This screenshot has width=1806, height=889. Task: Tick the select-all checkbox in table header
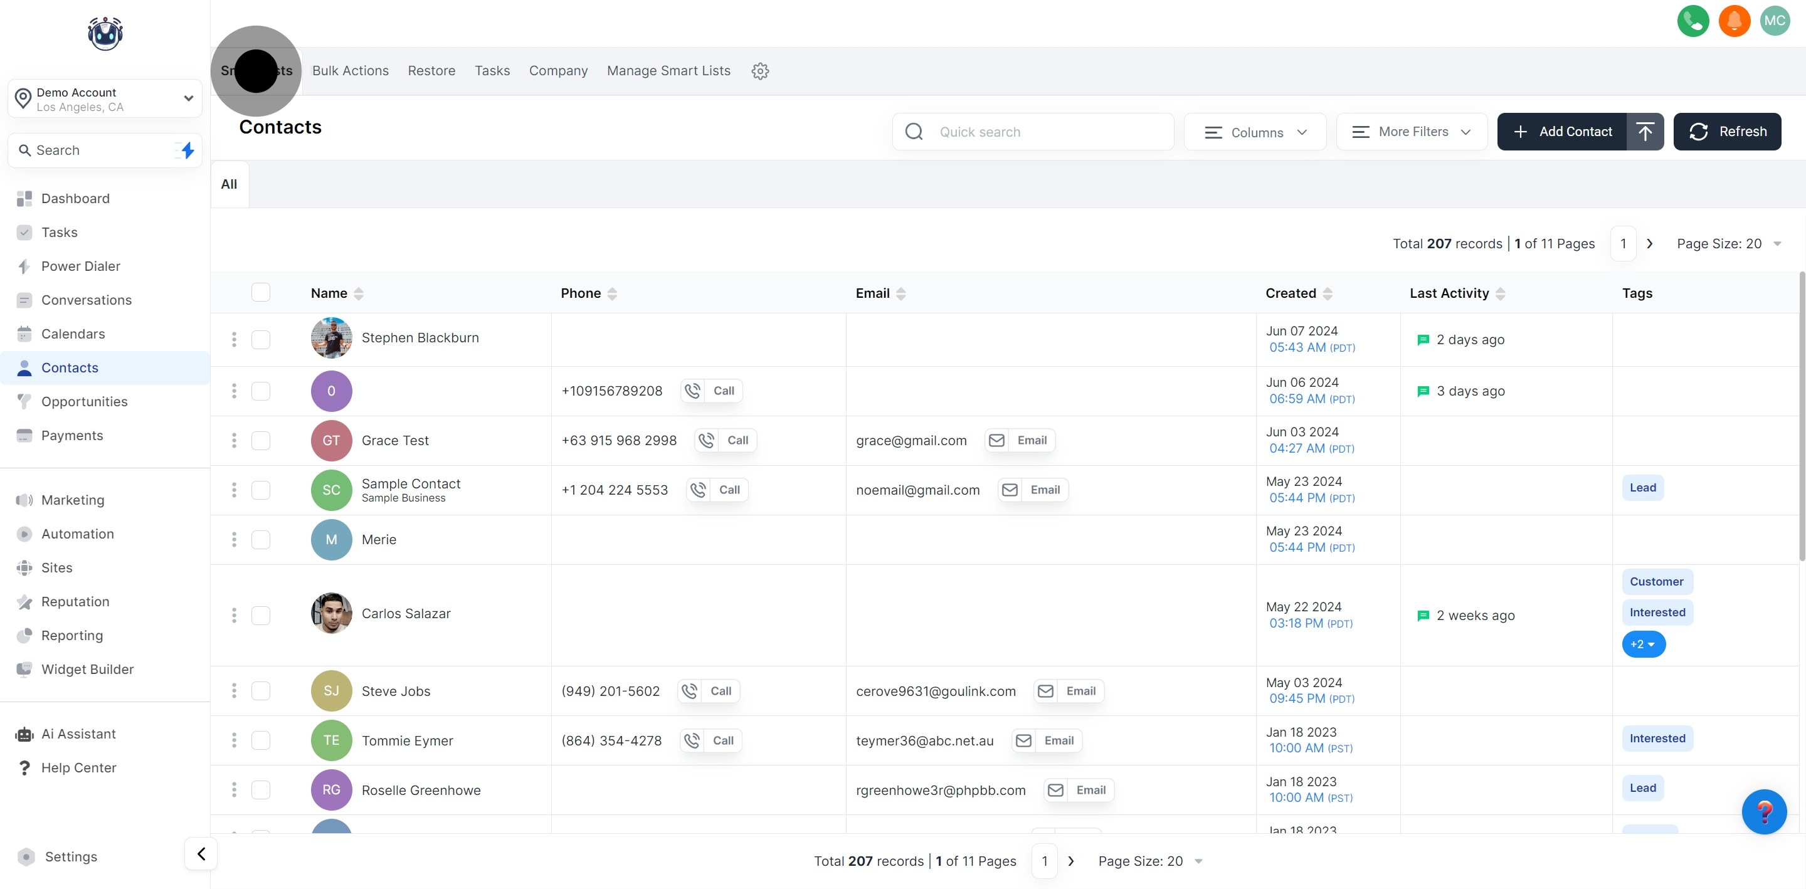pyautogui.click(x=261, y=292)
